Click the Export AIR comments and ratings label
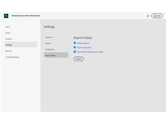166x124 pixels. tap(90, 52)
